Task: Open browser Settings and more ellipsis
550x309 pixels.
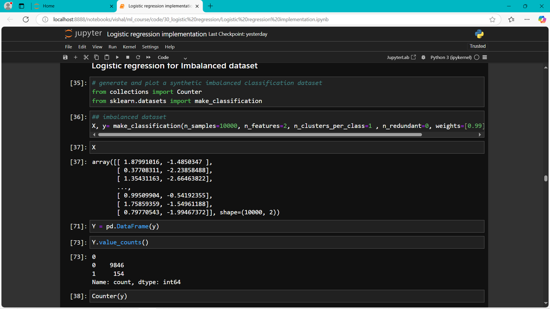Action: pyautogui.click(x=528, y=20)
